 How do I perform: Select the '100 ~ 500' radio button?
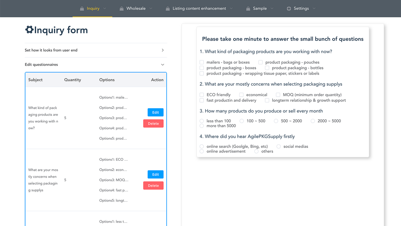(242, 121)
